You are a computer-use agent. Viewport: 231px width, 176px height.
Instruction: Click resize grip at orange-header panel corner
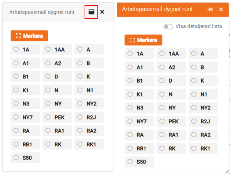tap(227, 172)
